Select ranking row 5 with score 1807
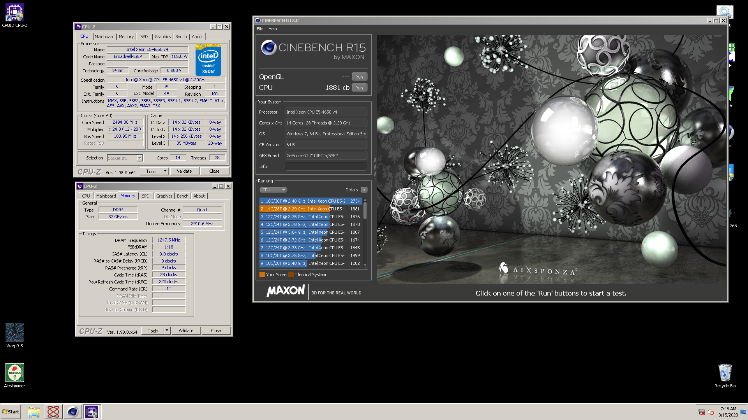The height and width of the screenshot is (420, 748). tap(310, 232)
